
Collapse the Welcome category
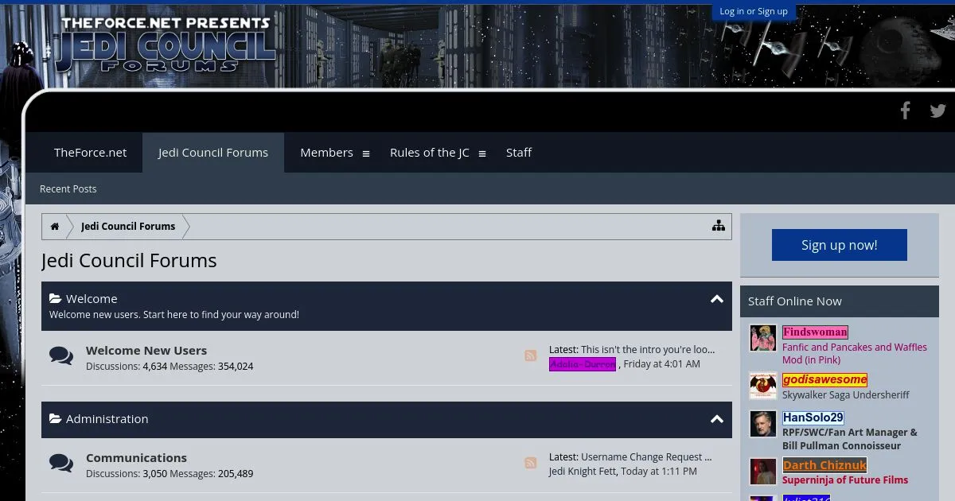(717, 299)
